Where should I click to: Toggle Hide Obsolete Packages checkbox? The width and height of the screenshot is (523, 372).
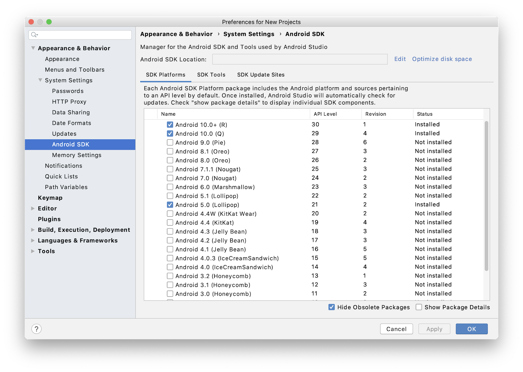coord(331,307)
